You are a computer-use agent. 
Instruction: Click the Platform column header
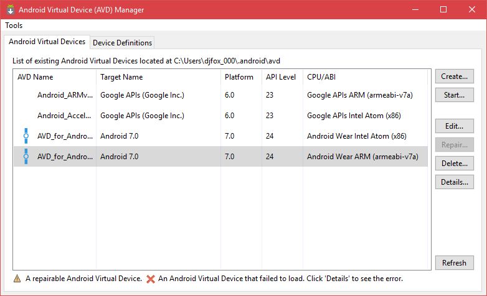coord(242,77)
